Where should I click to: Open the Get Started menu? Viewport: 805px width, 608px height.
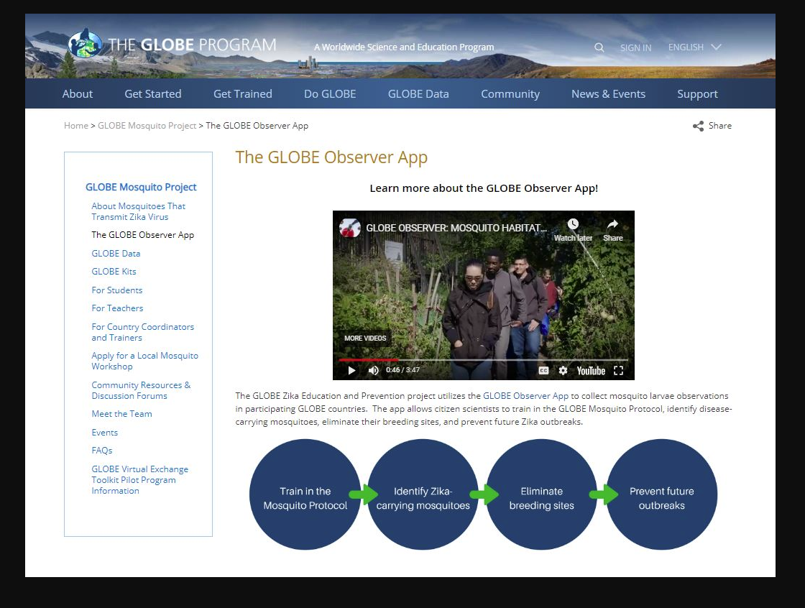153,94
